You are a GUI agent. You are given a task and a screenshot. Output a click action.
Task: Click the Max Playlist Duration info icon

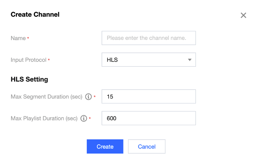point(83,118)
